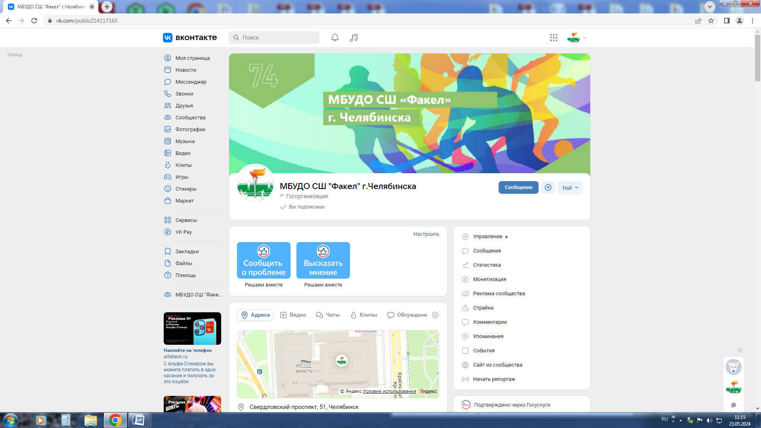This screenshot has width=761, height=428.
Task: Open tab settings gear near Обсуждения
Action: coord(435,315)
